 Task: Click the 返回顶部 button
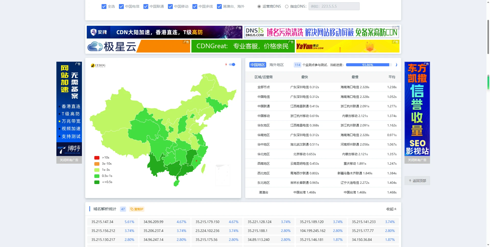click(417, 181)
